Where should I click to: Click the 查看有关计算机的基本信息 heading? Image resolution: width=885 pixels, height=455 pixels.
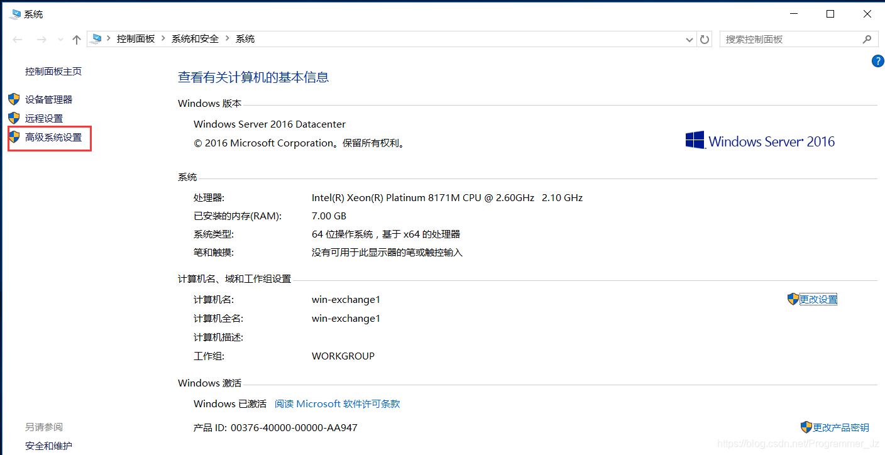click(x=253, y=77)
